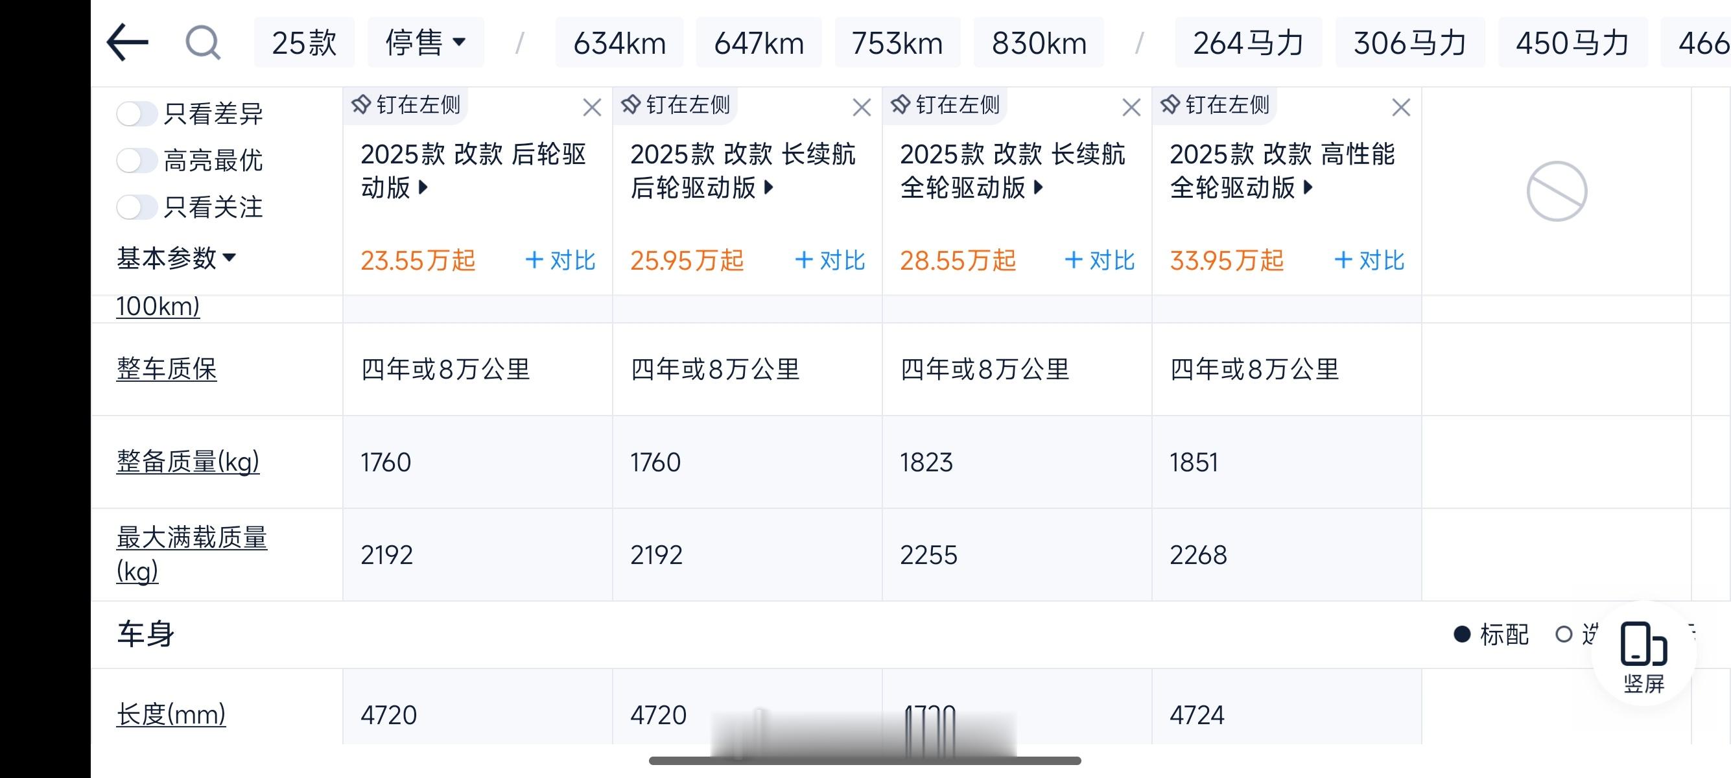Open the 整车质保 parameter explanation

tap(167, 369)
